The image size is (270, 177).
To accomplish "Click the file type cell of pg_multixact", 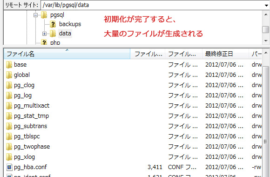I will point(182,106).
